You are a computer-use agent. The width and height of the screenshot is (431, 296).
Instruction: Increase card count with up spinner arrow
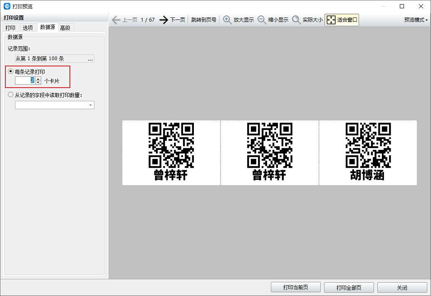(38, 78)
